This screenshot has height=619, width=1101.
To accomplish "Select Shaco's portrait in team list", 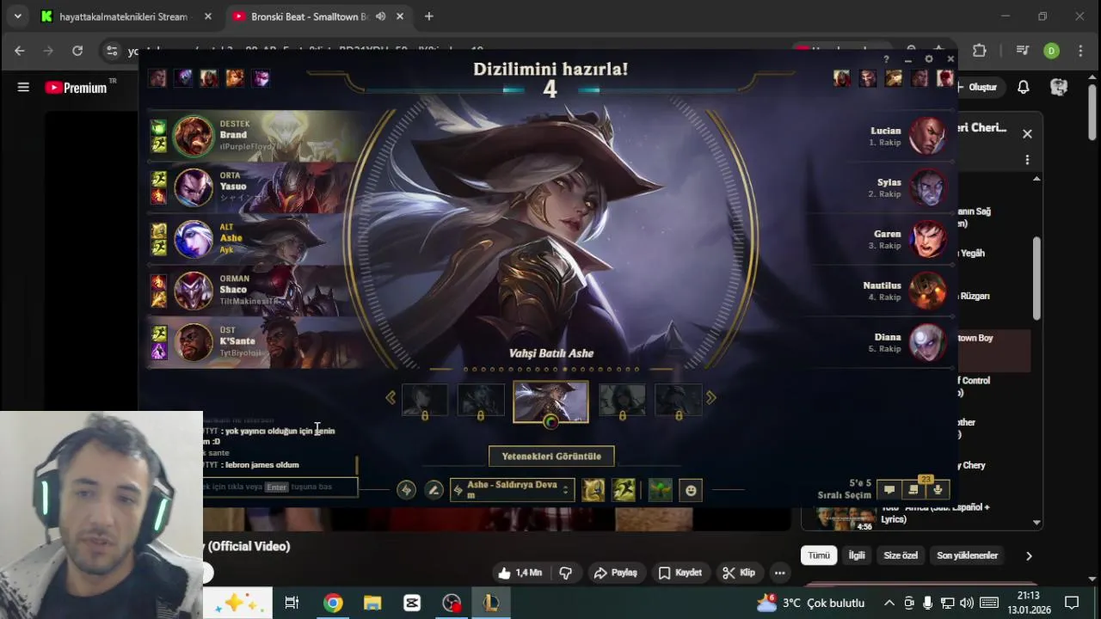I will coord(194,291).
